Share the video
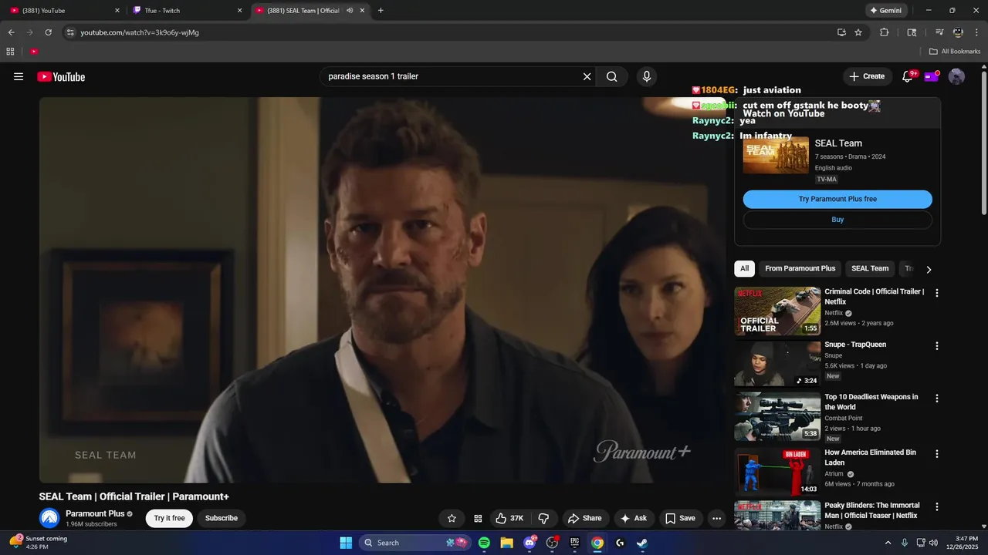The width and height of the screenshot is (988, 555). [x=584, y=518]
